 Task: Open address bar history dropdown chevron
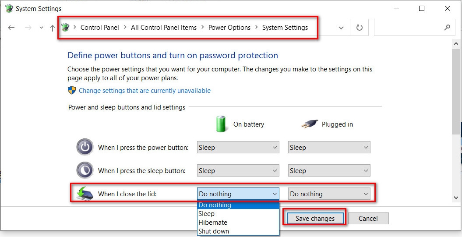[341, 28]
